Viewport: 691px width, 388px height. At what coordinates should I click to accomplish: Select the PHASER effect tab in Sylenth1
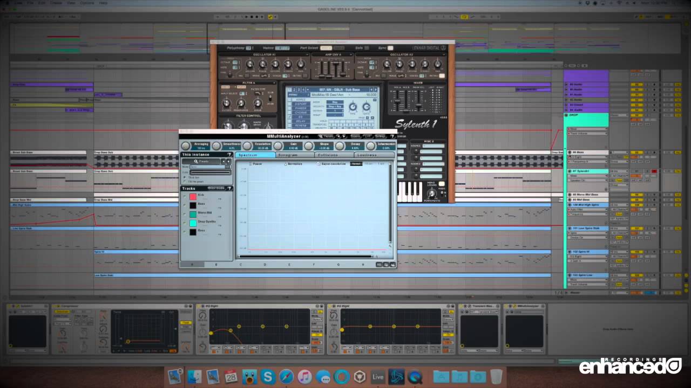pos(301,108)
